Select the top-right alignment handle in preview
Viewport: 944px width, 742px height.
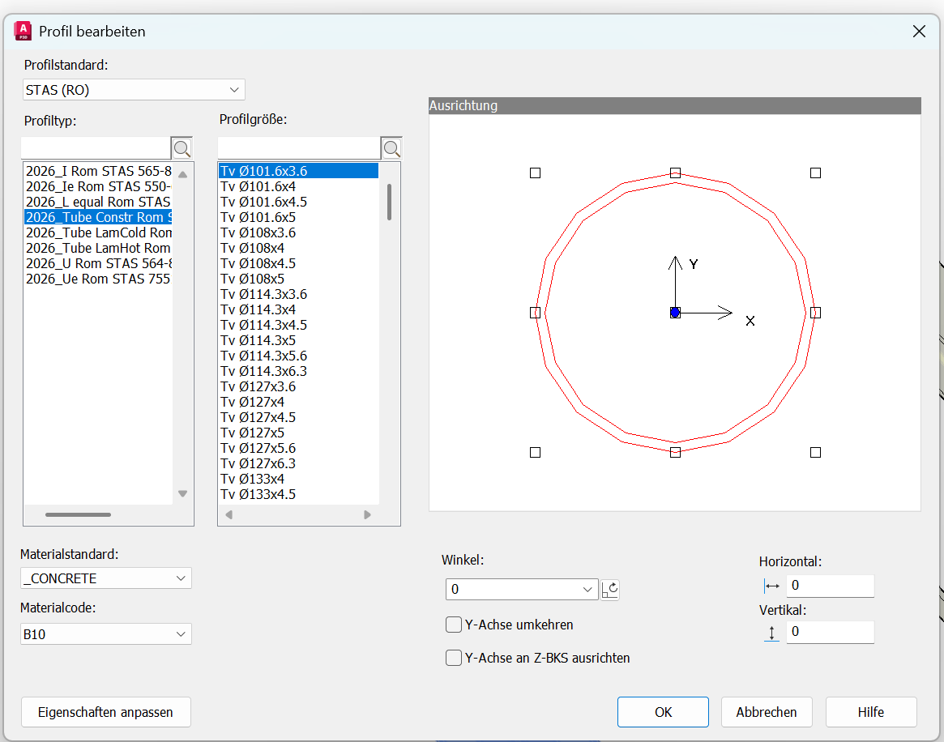pos(815,173)
